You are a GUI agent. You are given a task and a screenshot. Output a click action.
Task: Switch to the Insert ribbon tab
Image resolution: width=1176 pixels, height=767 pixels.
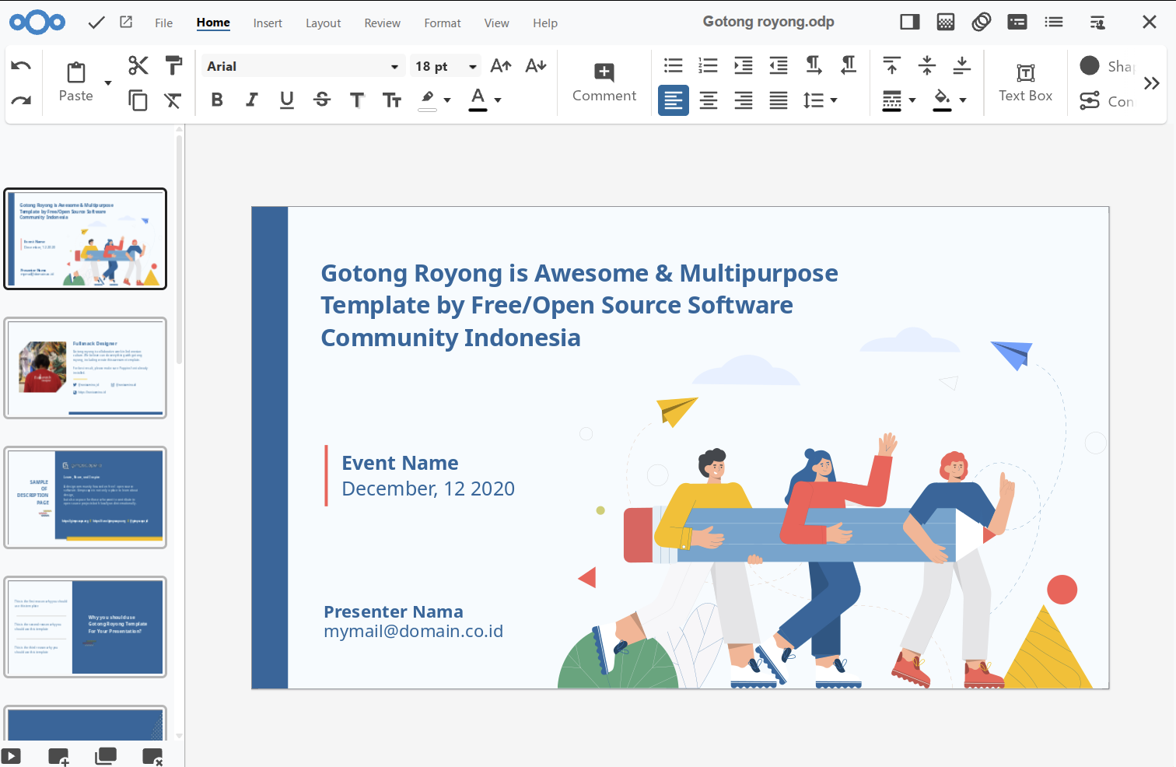coord(268,23)
